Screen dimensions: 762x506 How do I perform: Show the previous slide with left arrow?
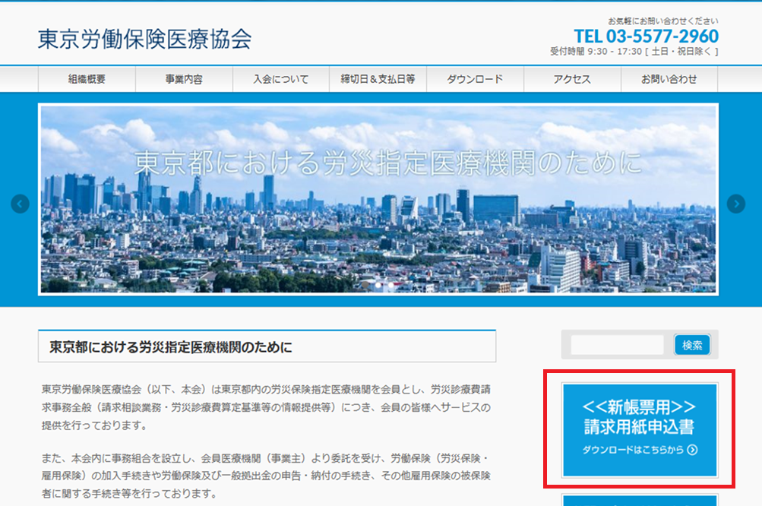[20, 204]
